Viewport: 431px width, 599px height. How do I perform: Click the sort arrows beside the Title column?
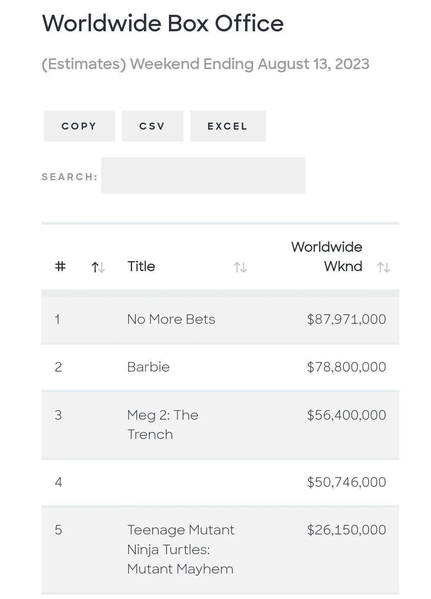point(240,267)
